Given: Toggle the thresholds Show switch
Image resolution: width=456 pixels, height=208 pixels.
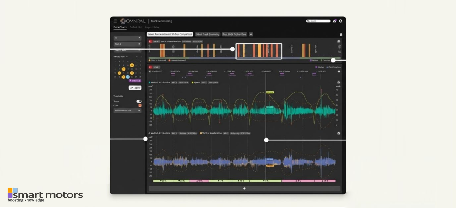Looking at the screenshot, I should pos(139,101).
